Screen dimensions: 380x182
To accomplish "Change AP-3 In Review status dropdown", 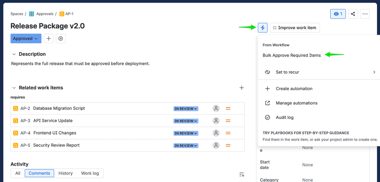I will click(186, 121).
